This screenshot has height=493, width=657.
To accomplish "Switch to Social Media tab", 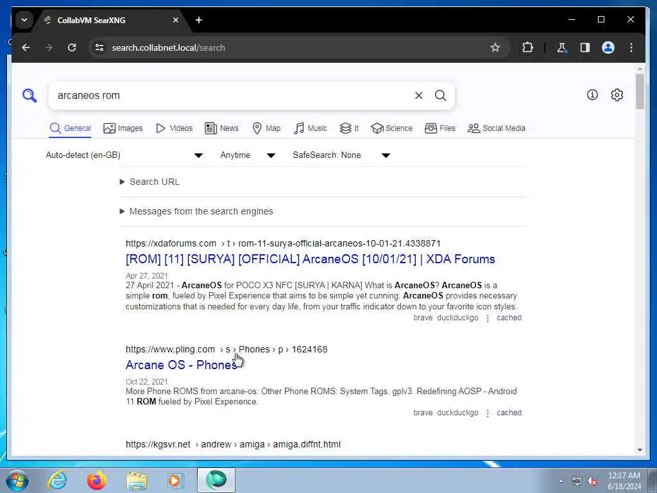I will click(x=497, y=128).
